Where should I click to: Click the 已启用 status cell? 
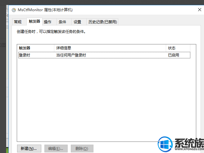pyautogui.click(x=174, y=55)
